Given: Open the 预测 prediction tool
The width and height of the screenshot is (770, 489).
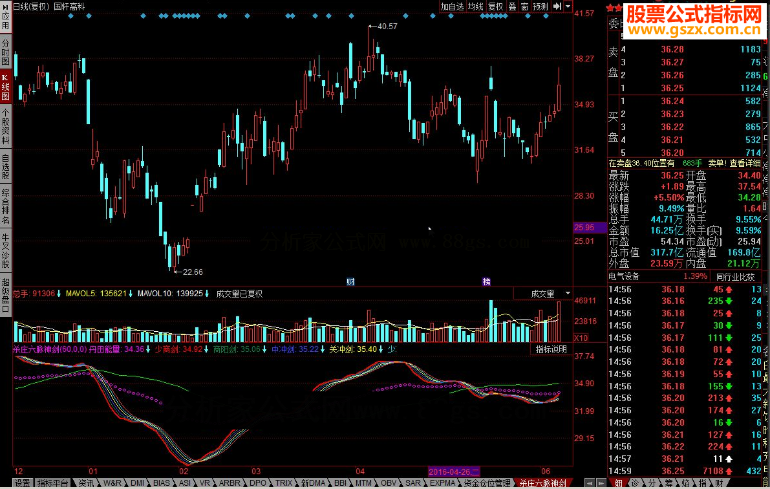Looking at the screenshot, I should pos(540,6).
